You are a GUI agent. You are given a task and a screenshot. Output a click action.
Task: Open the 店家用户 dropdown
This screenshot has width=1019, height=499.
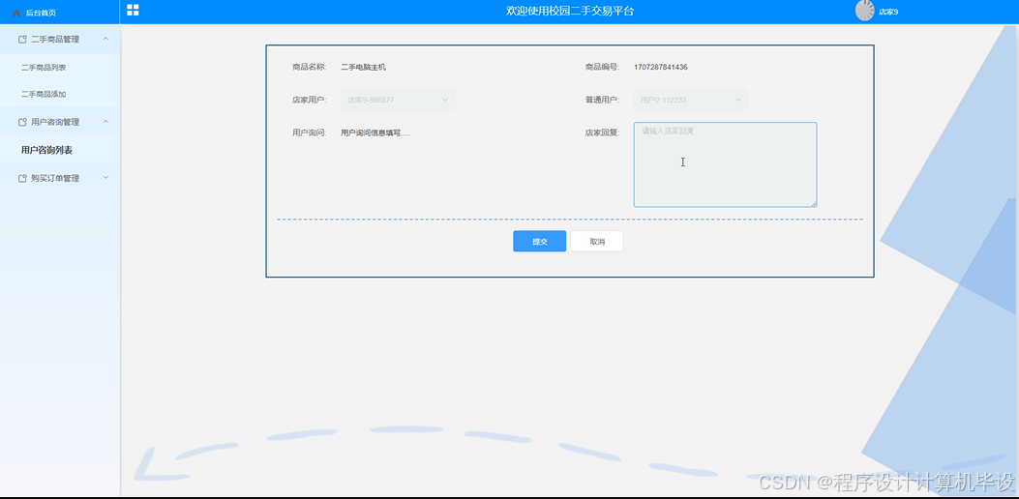[x=398, y=100]
